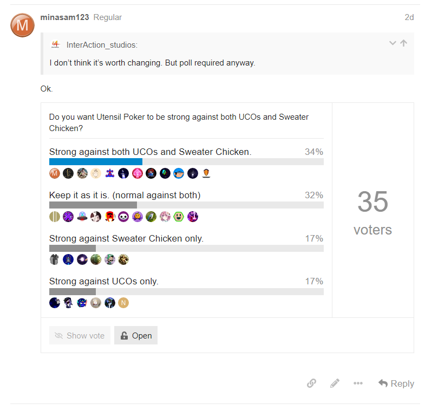Click the green smiley face voter avatar
The height and width of the screenshot is (410, 425).
coord(179,217)
